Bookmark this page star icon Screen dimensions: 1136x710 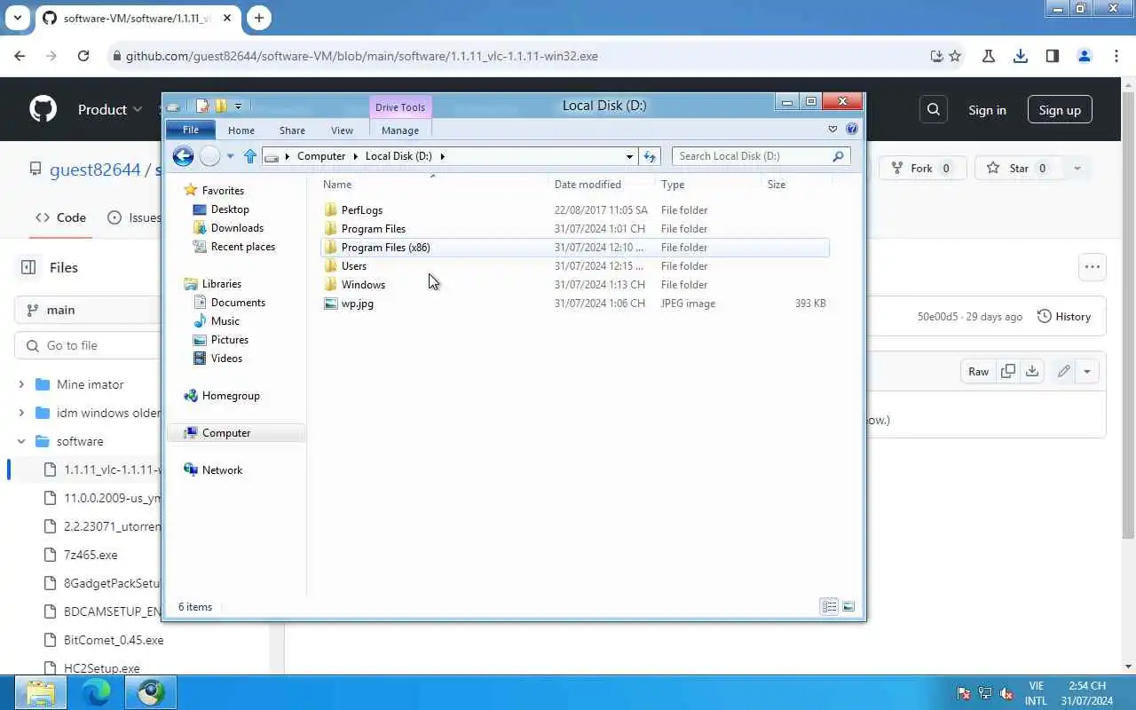(x=955, y=56)
